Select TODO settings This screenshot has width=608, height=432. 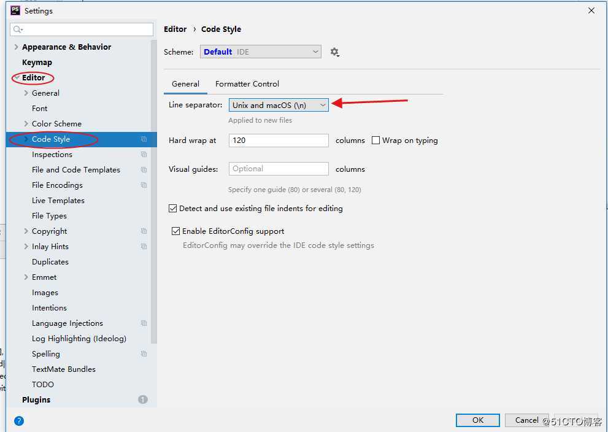coord(43,384)
